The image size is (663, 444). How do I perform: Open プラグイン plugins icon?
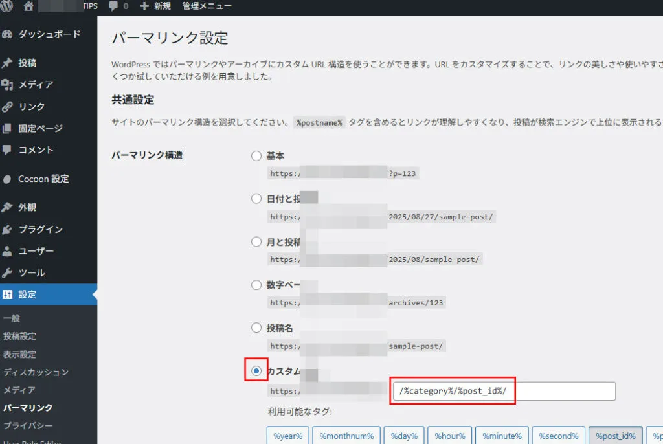click(8, 230)
